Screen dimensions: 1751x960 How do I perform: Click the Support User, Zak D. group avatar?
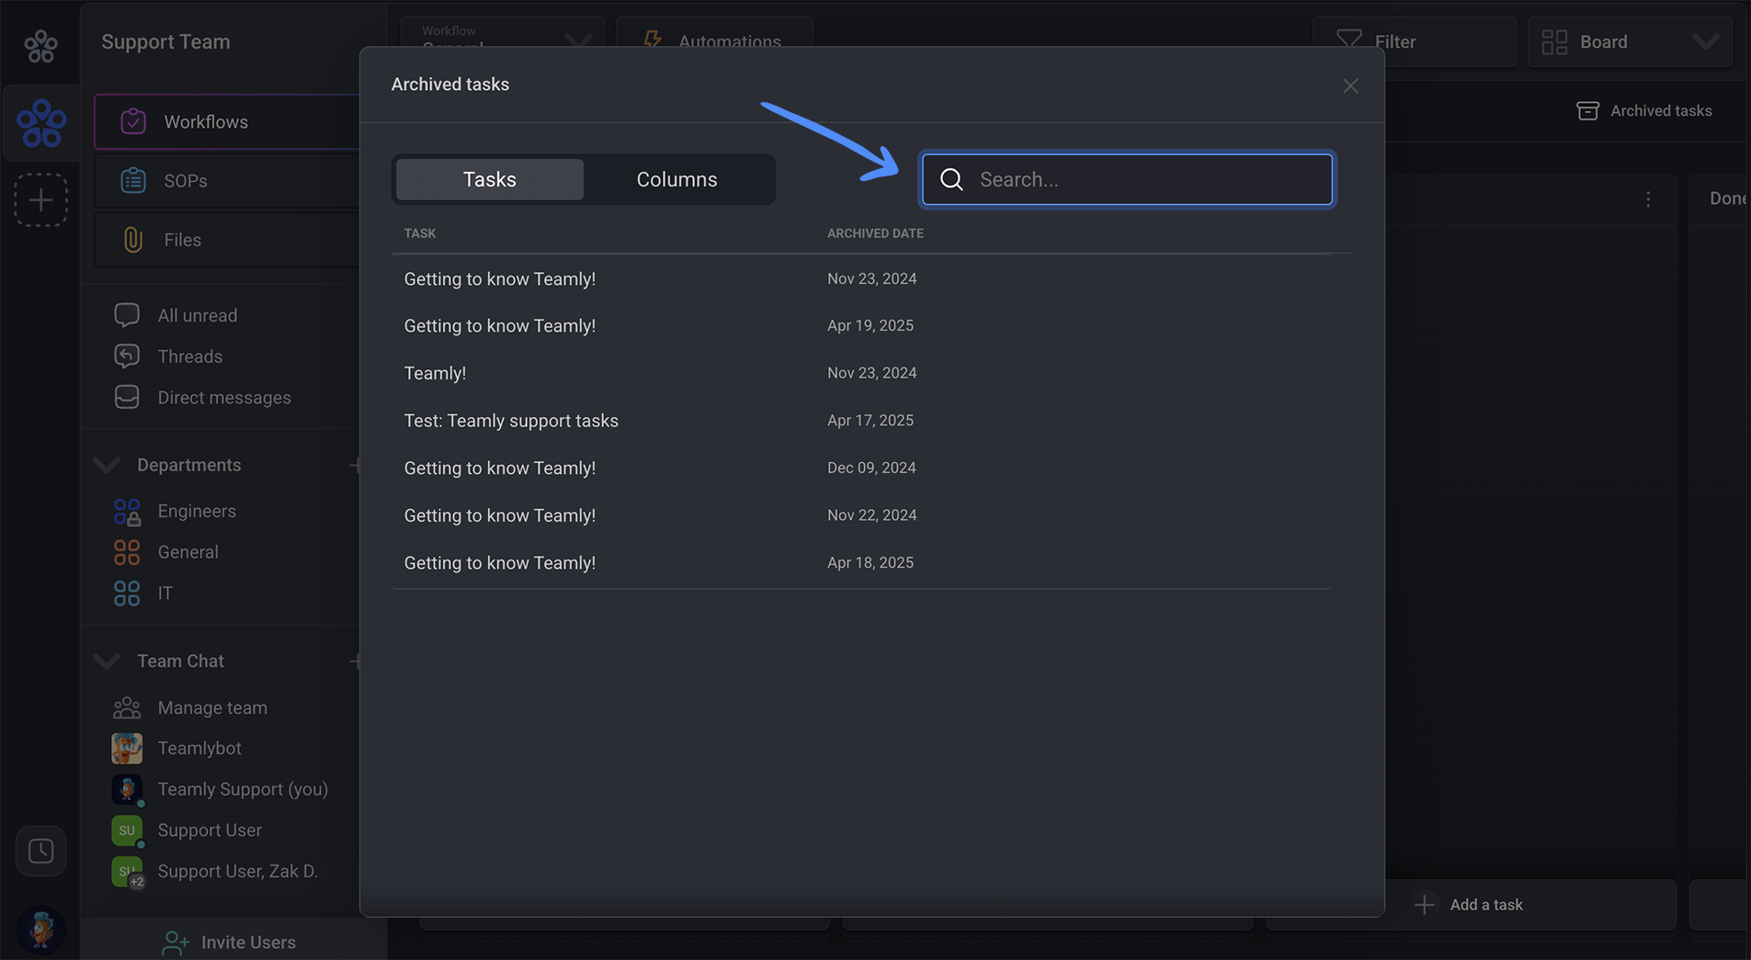[x=127, y=871]
